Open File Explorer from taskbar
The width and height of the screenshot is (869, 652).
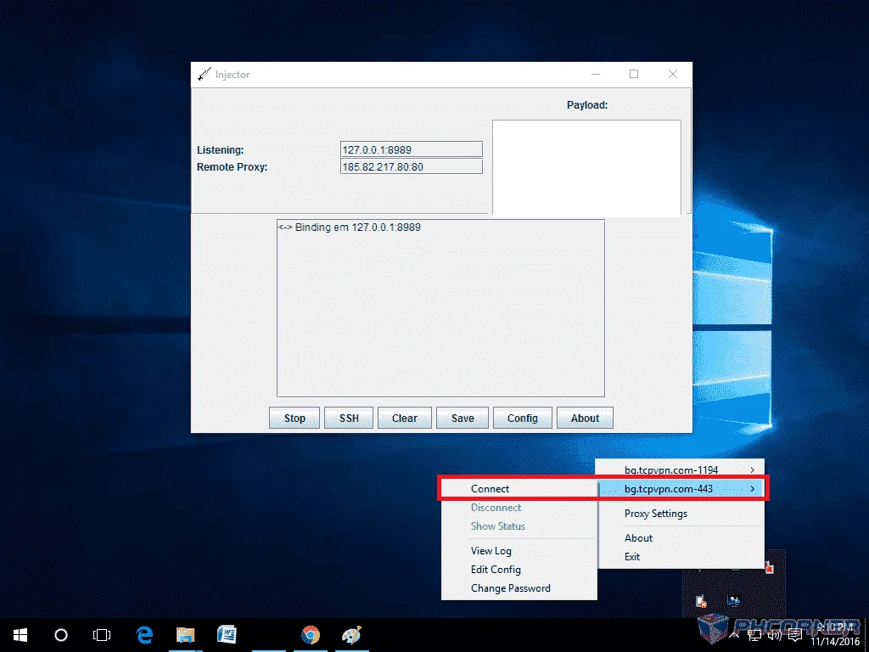point(186,635)
